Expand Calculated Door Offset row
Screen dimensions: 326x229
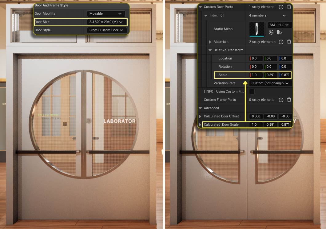point(200,116)
